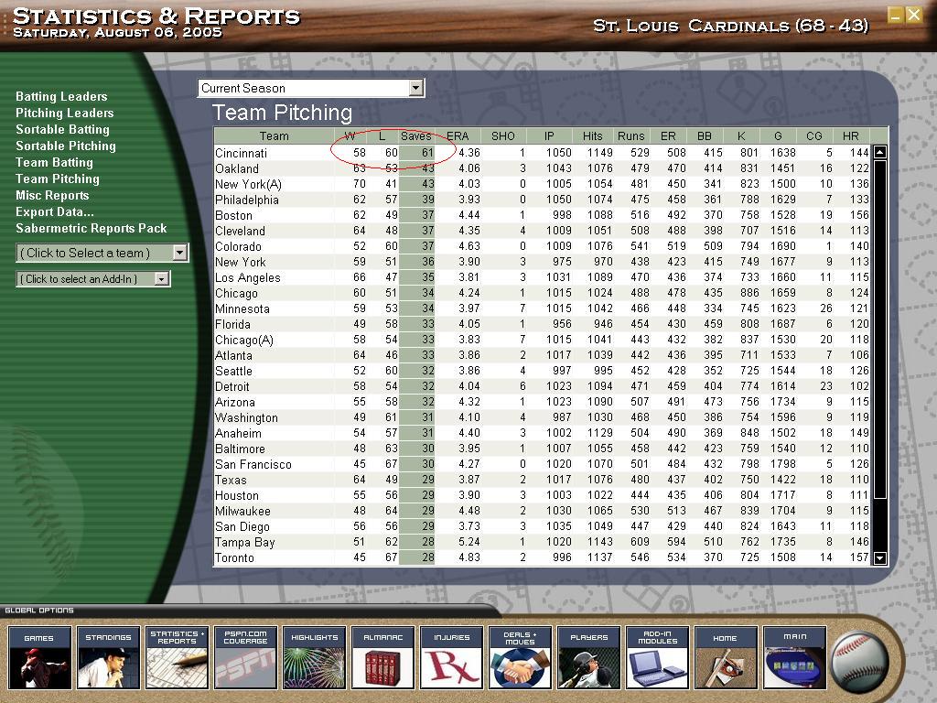Sort table by G column header
The height and width of the screenshot is (703, 937).
778,135
